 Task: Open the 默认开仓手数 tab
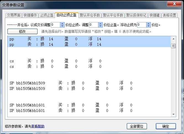90,15
